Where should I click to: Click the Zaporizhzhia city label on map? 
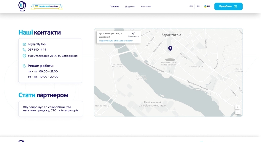click(171, 35)
